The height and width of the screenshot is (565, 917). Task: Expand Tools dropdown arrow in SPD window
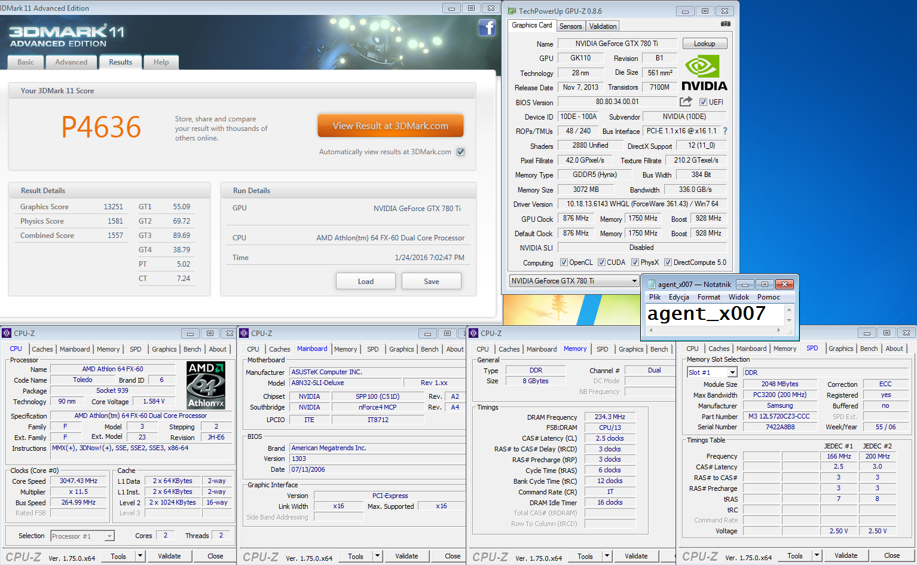tap(817, 556)
